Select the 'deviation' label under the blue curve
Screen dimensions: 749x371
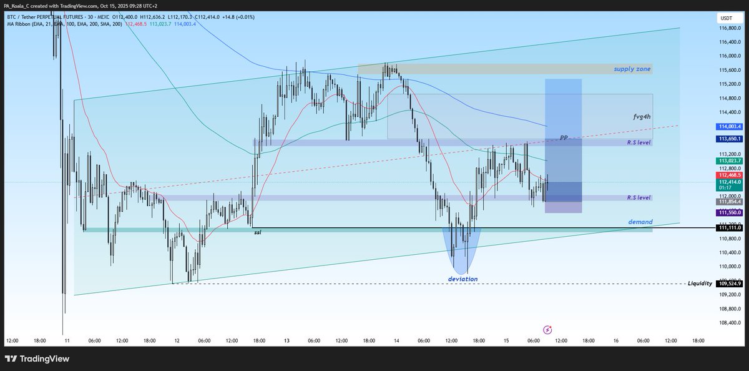point(463,279)
